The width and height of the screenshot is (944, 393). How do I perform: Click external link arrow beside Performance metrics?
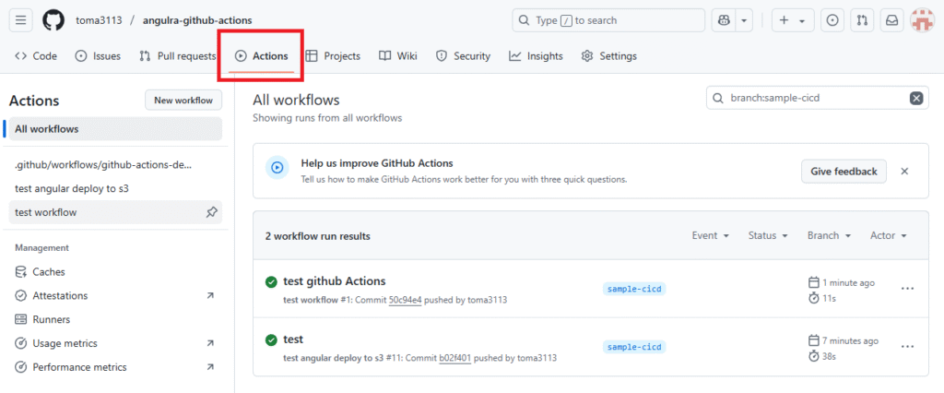210,367
